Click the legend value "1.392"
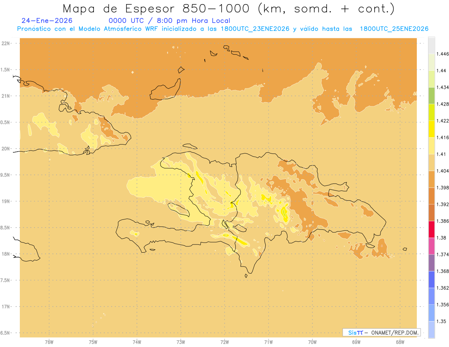Screen dimensions: 449x347 443,204
